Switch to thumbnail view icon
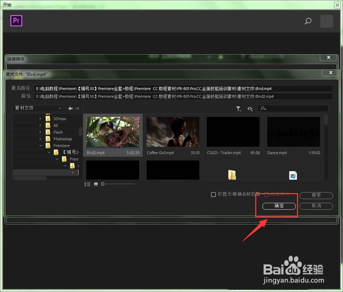This screenshot has height=292, width=343. [96, 184]
